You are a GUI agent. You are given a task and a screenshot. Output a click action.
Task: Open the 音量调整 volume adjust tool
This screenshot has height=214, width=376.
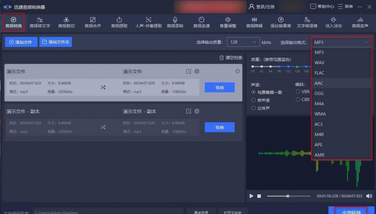pyautogui.click(x=228, y=23)
